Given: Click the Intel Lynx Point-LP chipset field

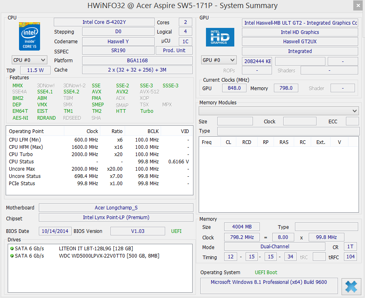Looking at the screenshot, I should coord(116,218).
